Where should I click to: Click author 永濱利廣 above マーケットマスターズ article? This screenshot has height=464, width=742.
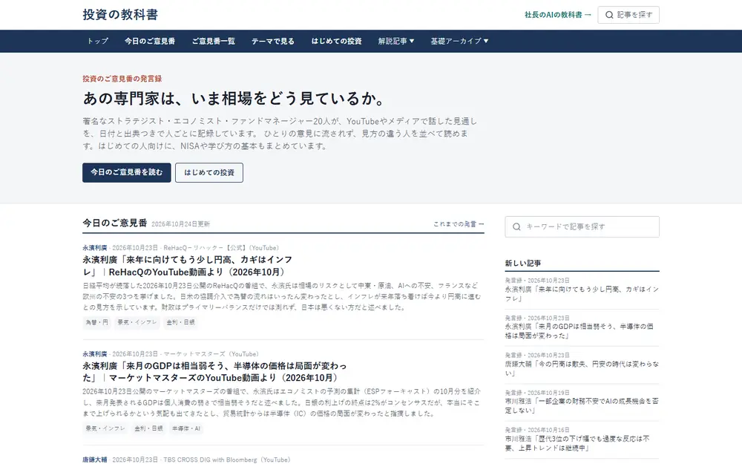point(95,353)
